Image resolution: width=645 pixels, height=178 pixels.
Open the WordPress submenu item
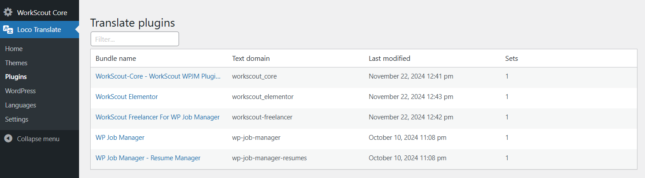(x=20, y=91)
